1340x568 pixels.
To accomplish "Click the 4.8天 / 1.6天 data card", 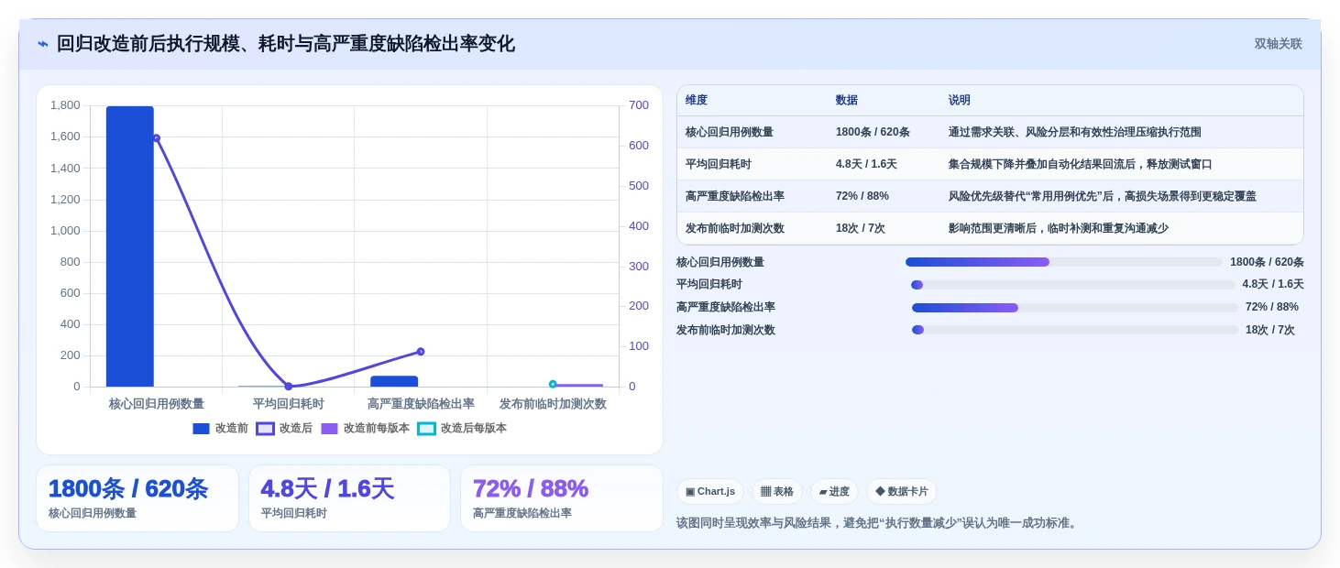I will pos(349,498).
